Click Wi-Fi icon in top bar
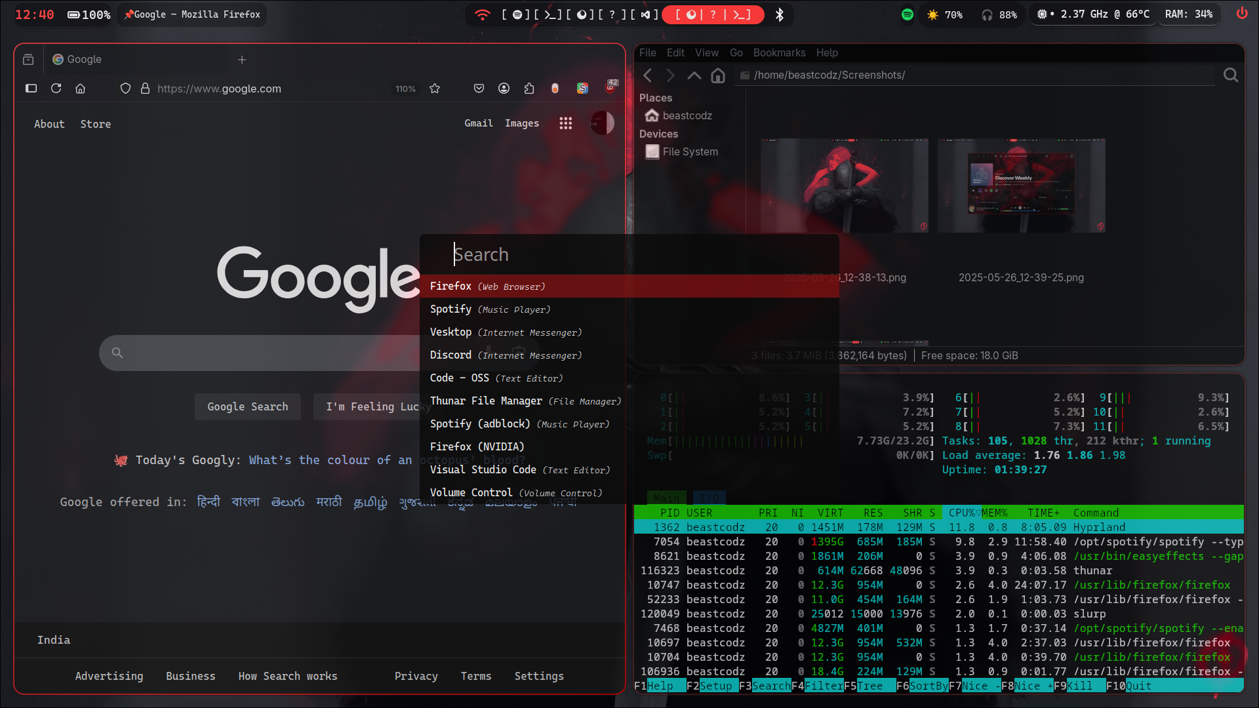Screen dimensions: 1259x708 pyautogui.click(x=483, y=14)
